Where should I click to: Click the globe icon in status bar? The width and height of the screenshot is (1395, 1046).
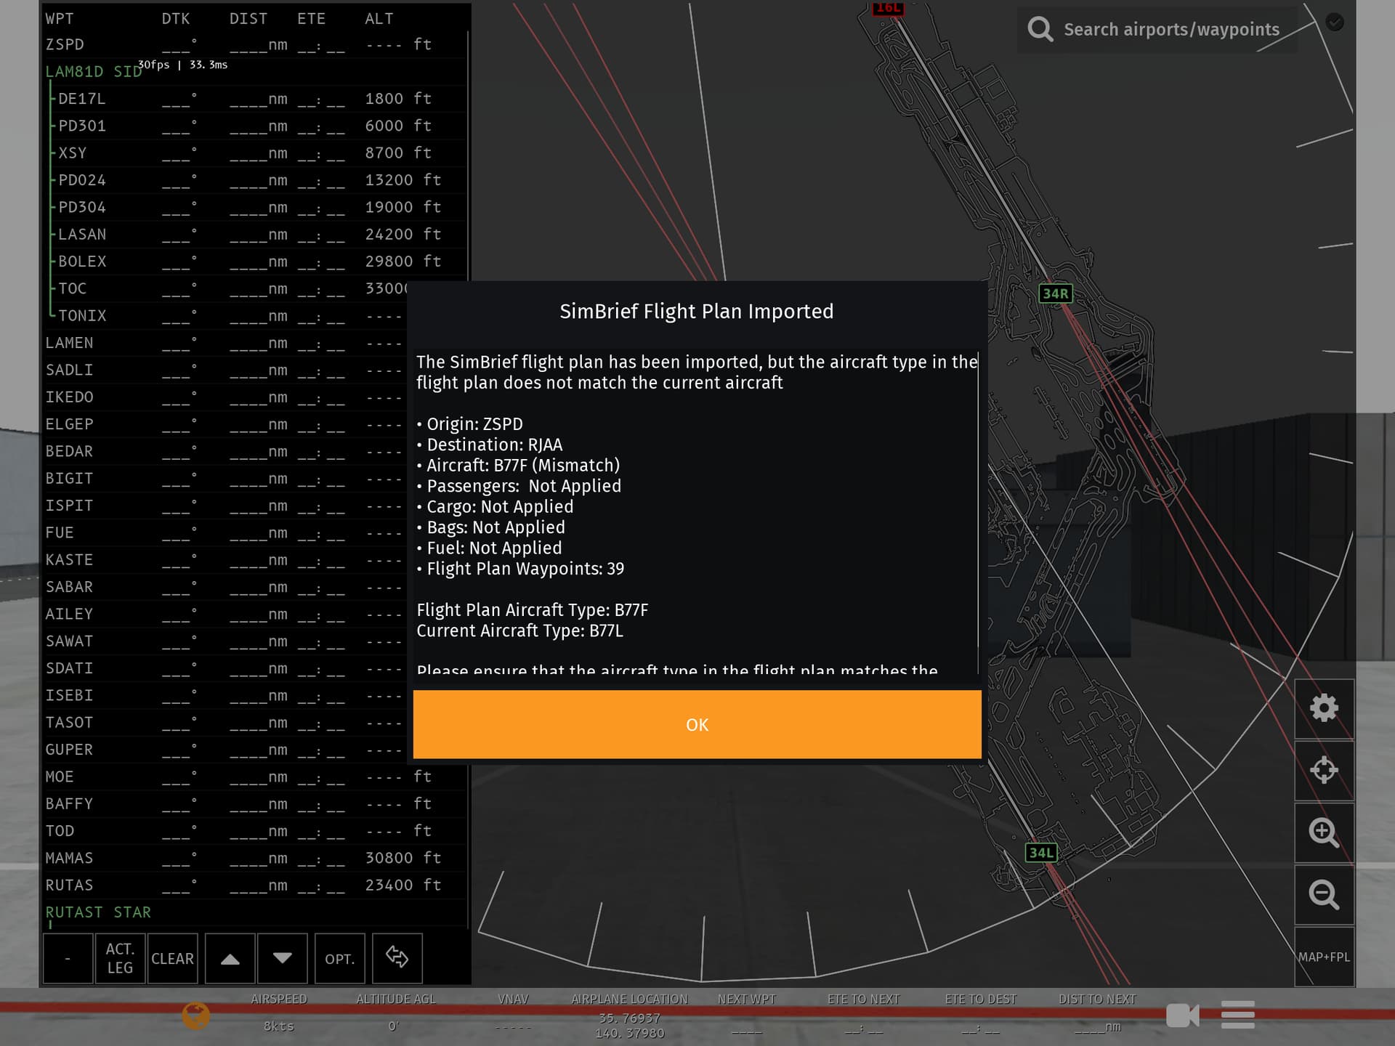point(196,1015)
